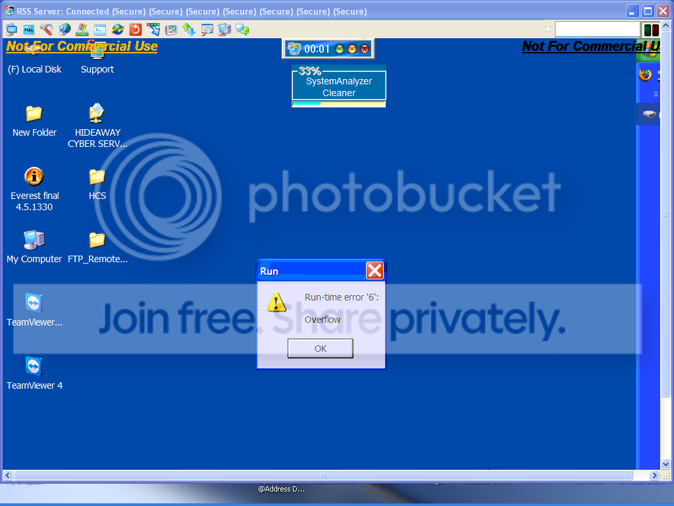Viewport: 674px width, 506px height.
Task: Click the orange button on session timer
Action: point(352,49)
